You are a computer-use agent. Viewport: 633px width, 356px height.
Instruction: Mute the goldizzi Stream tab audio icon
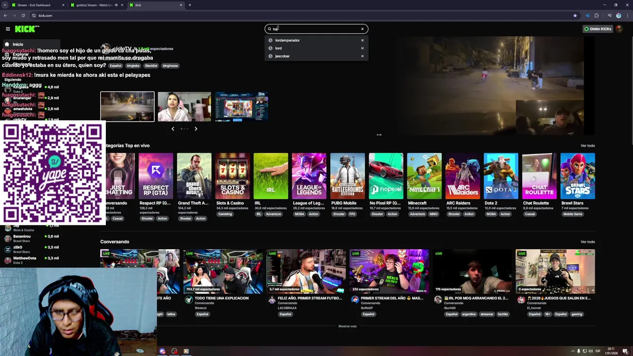point(116,5)
